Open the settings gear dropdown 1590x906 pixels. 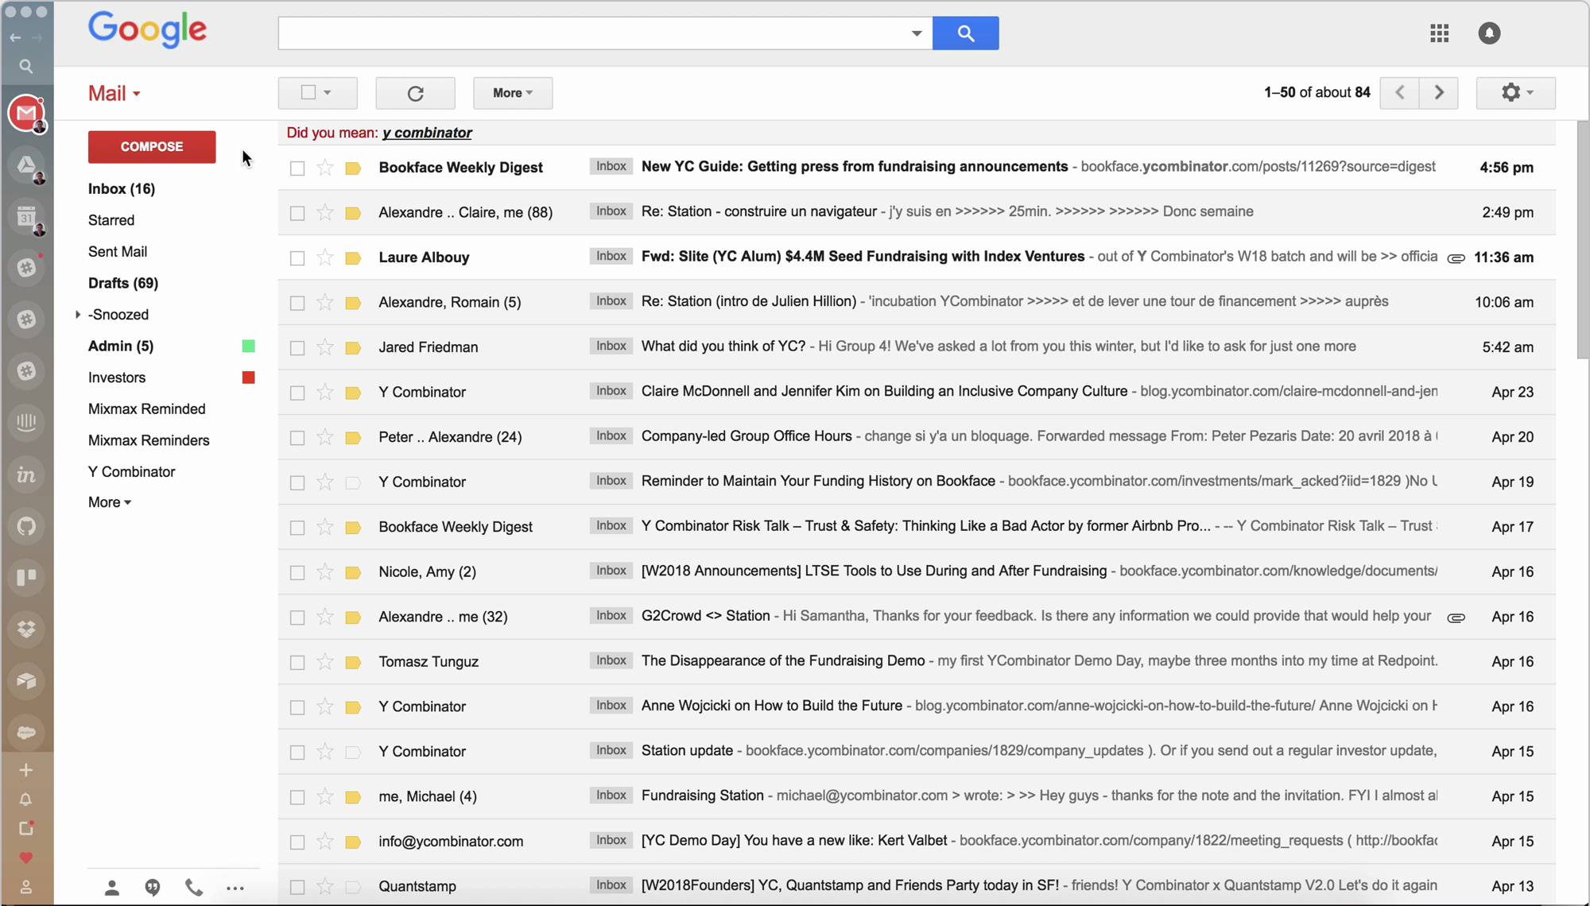[1515, 93]
